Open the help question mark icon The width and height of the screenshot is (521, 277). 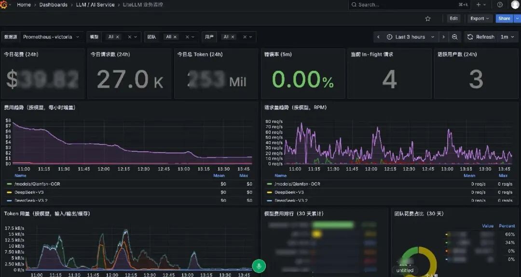click(500, 5)
